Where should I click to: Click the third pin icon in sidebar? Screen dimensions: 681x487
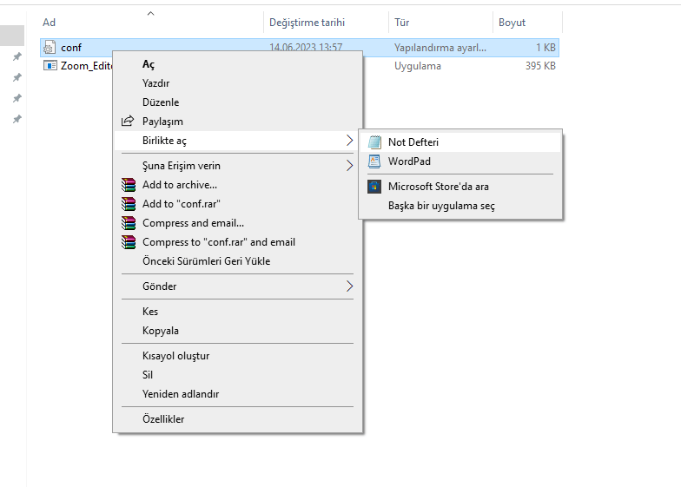[17, 98]
